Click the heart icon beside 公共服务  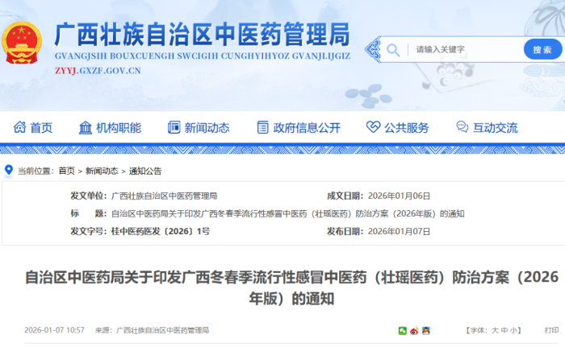pos(373,127)
